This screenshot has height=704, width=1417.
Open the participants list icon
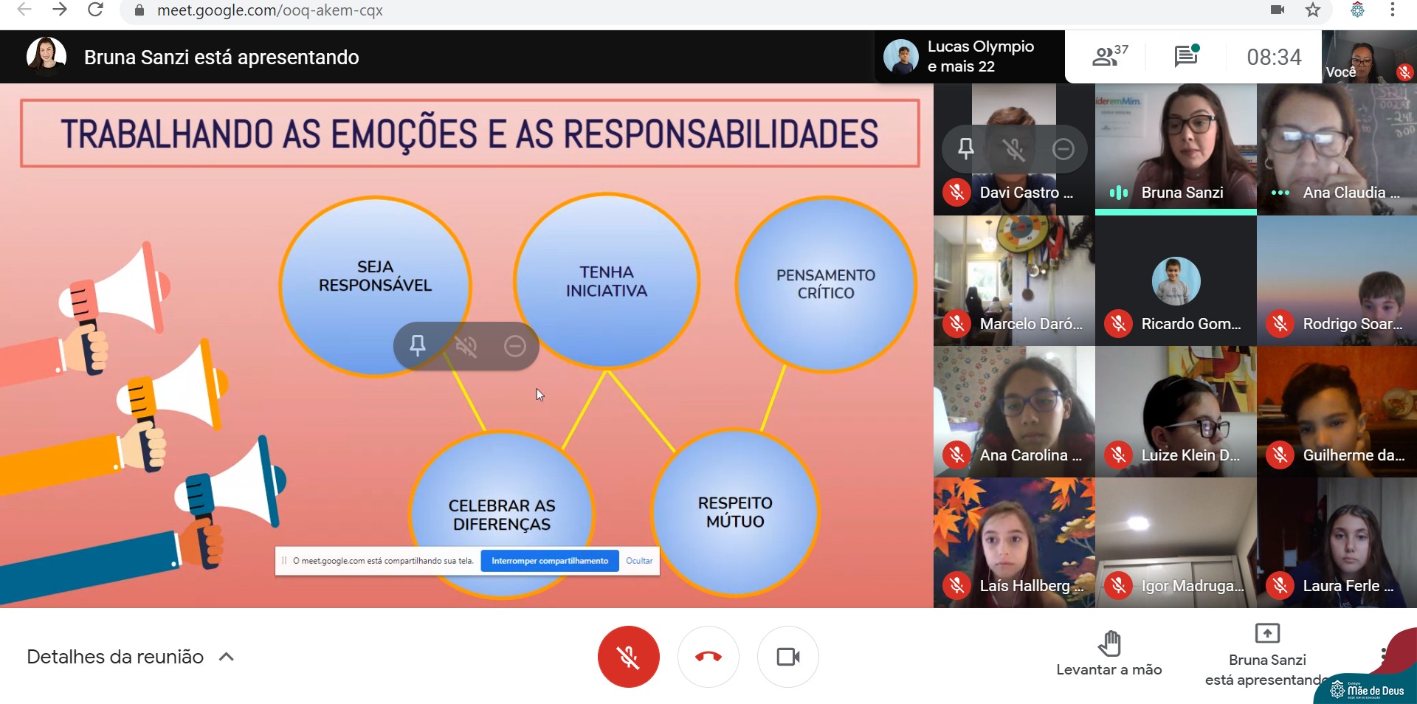[x=1109, y=56]
